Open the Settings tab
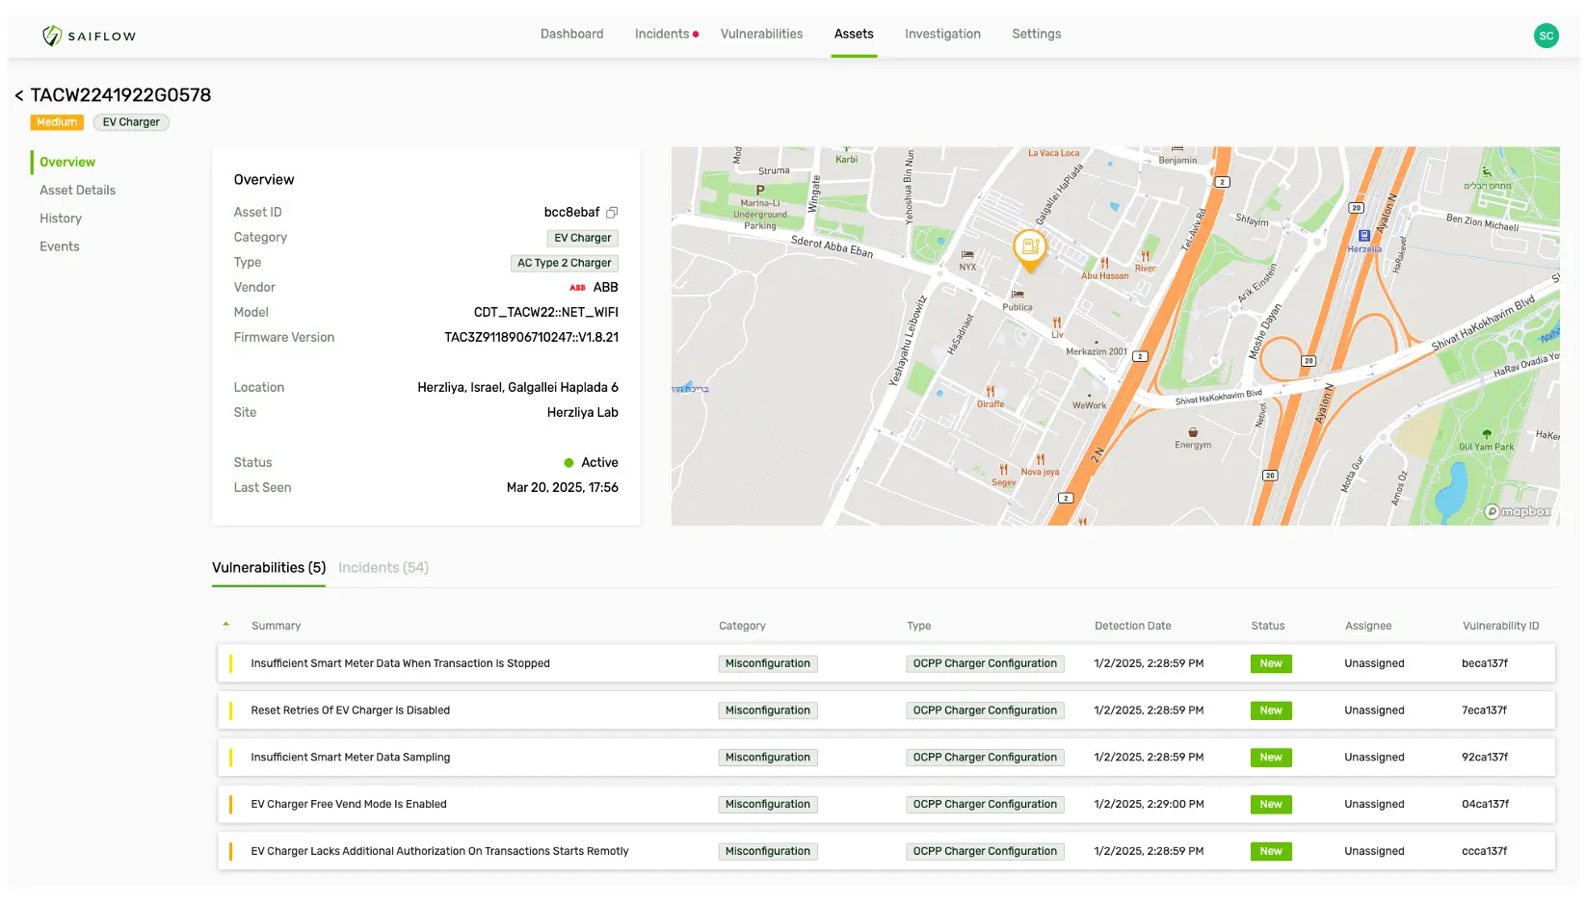This screenshot has height=903, width=1586. (x=1036, y=34)
